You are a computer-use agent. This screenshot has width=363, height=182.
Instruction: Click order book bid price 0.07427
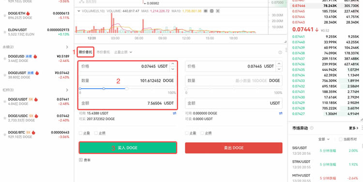299,114
